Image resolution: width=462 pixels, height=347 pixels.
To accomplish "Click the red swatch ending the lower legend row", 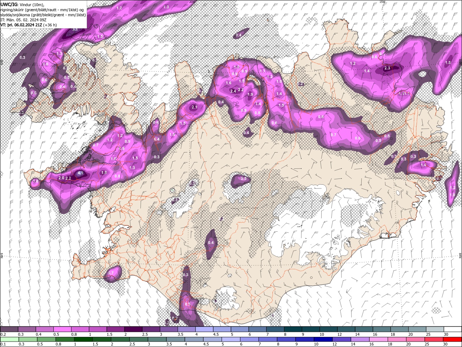I will (x=453, y=339).
